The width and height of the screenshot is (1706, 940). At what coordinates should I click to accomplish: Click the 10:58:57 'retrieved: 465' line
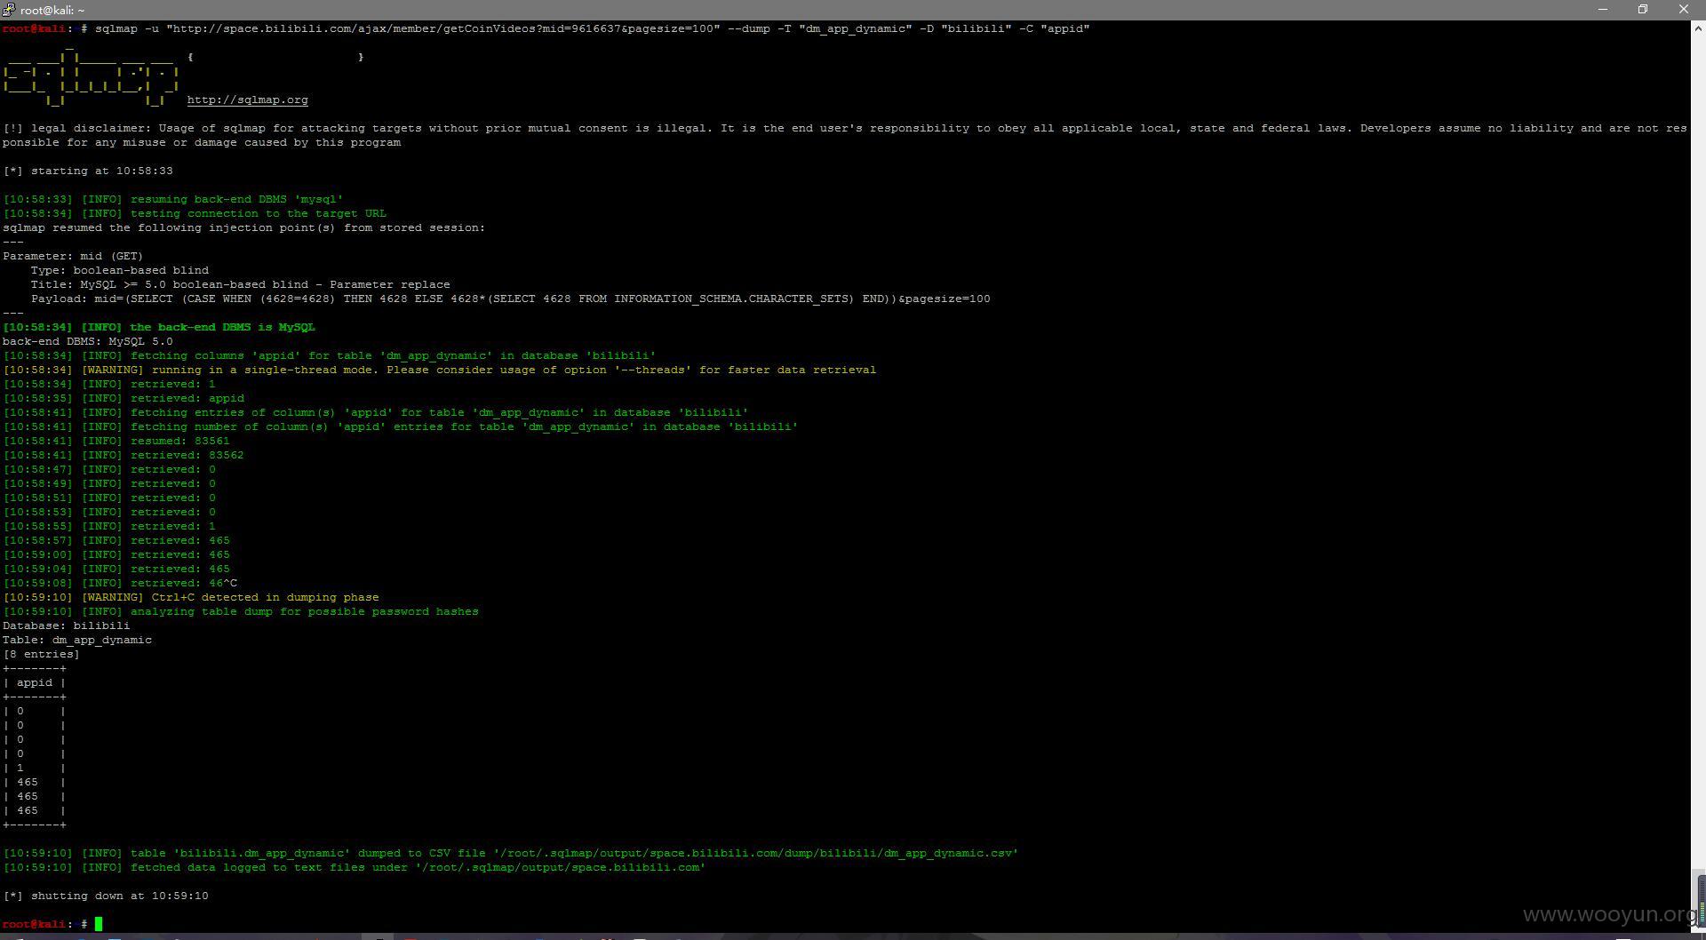(x=116, y=540)
